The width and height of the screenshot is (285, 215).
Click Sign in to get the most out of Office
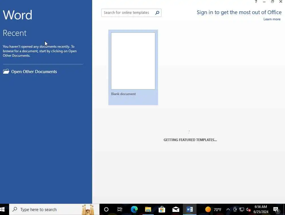pyautogui.click(x=239, y=12)
